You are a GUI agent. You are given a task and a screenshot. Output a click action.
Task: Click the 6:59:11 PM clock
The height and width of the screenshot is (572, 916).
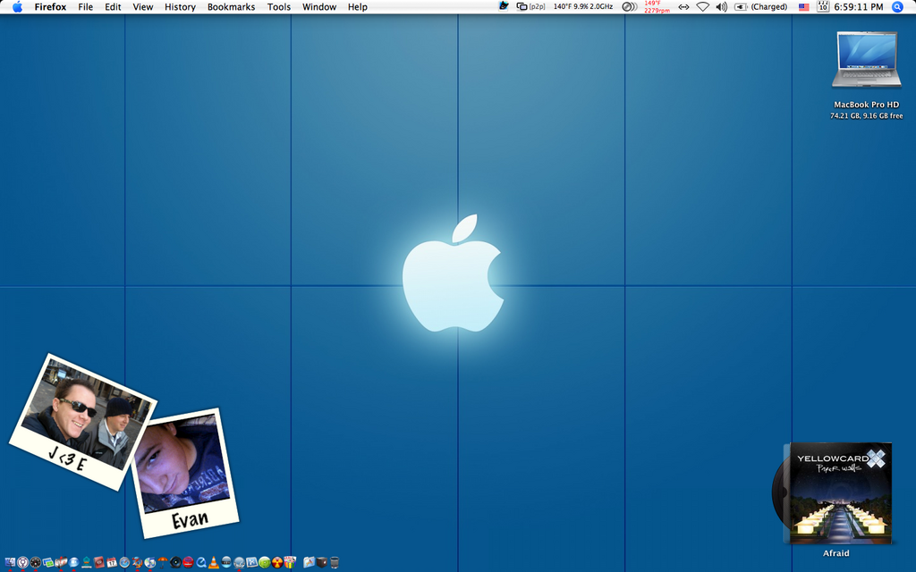(x=858, y=7)
